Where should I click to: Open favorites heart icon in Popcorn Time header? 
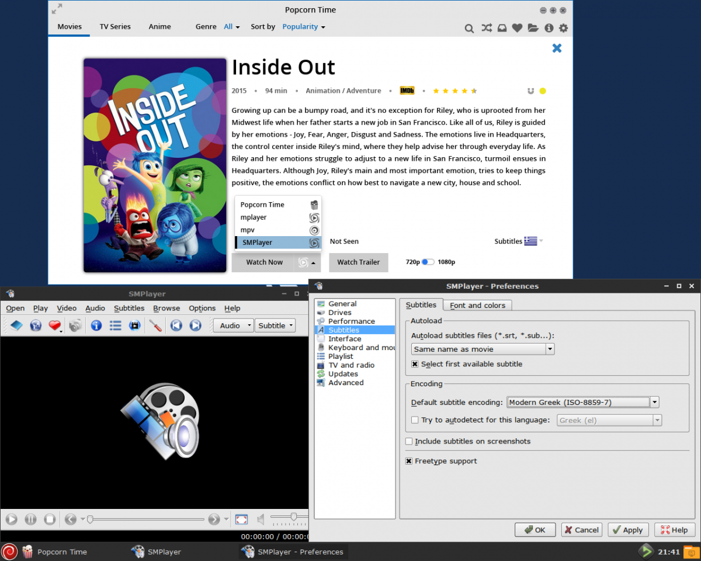(517, 28)
